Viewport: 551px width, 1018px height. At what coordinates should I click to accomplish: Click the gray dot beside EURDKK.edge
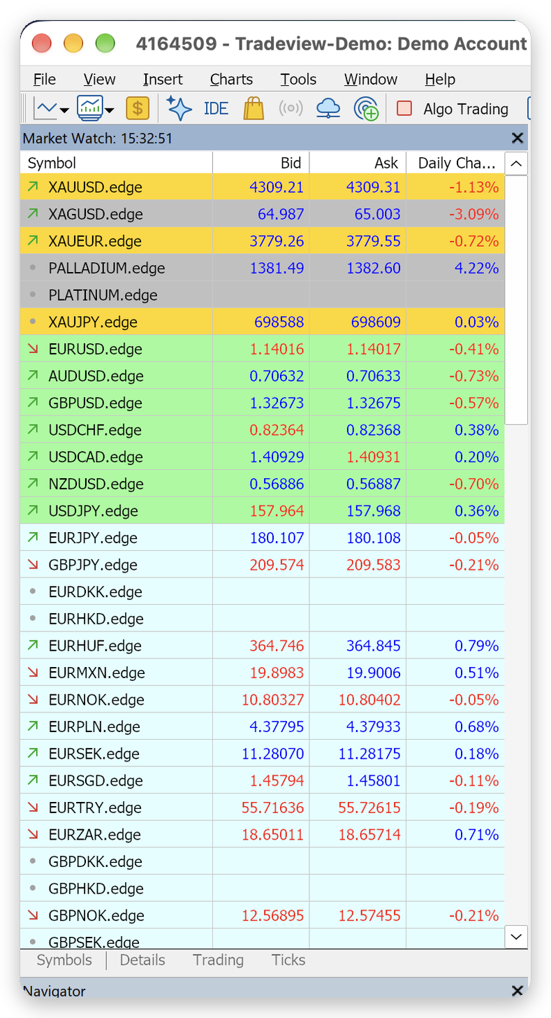(x=33, y=592)
